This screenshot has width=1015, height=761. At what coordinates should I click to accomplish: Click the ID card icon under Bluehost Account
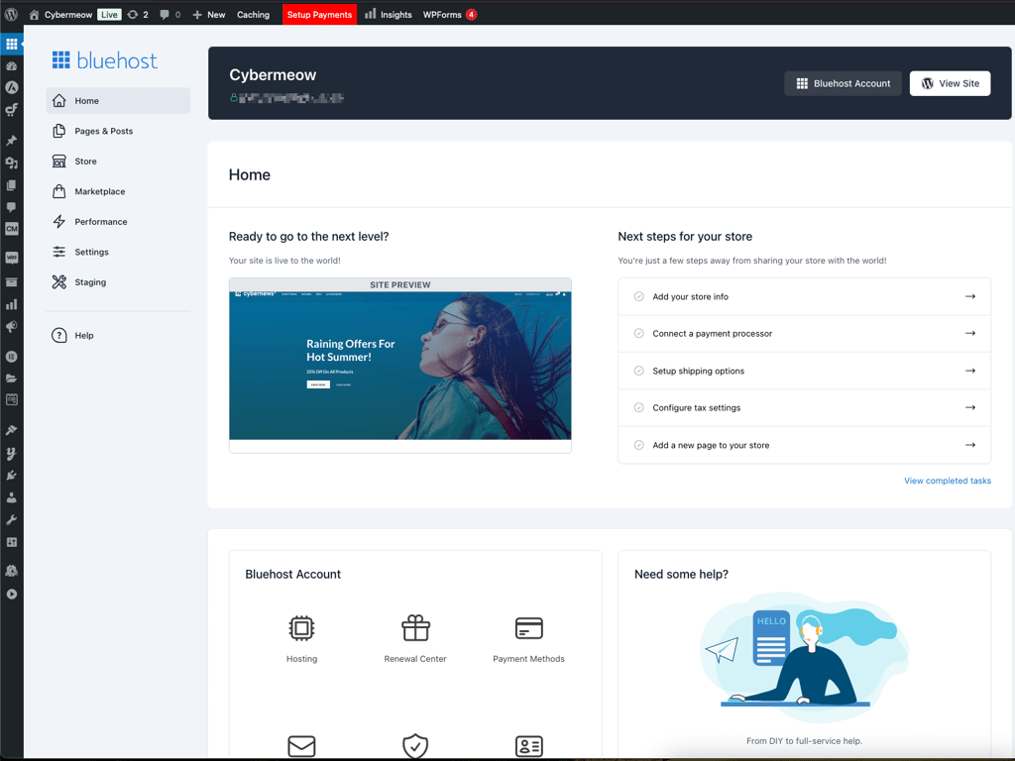[529, 746]
